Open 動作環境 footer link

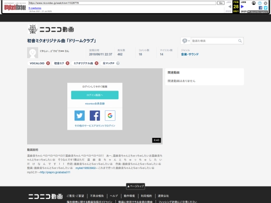click(x=129, y=196)
